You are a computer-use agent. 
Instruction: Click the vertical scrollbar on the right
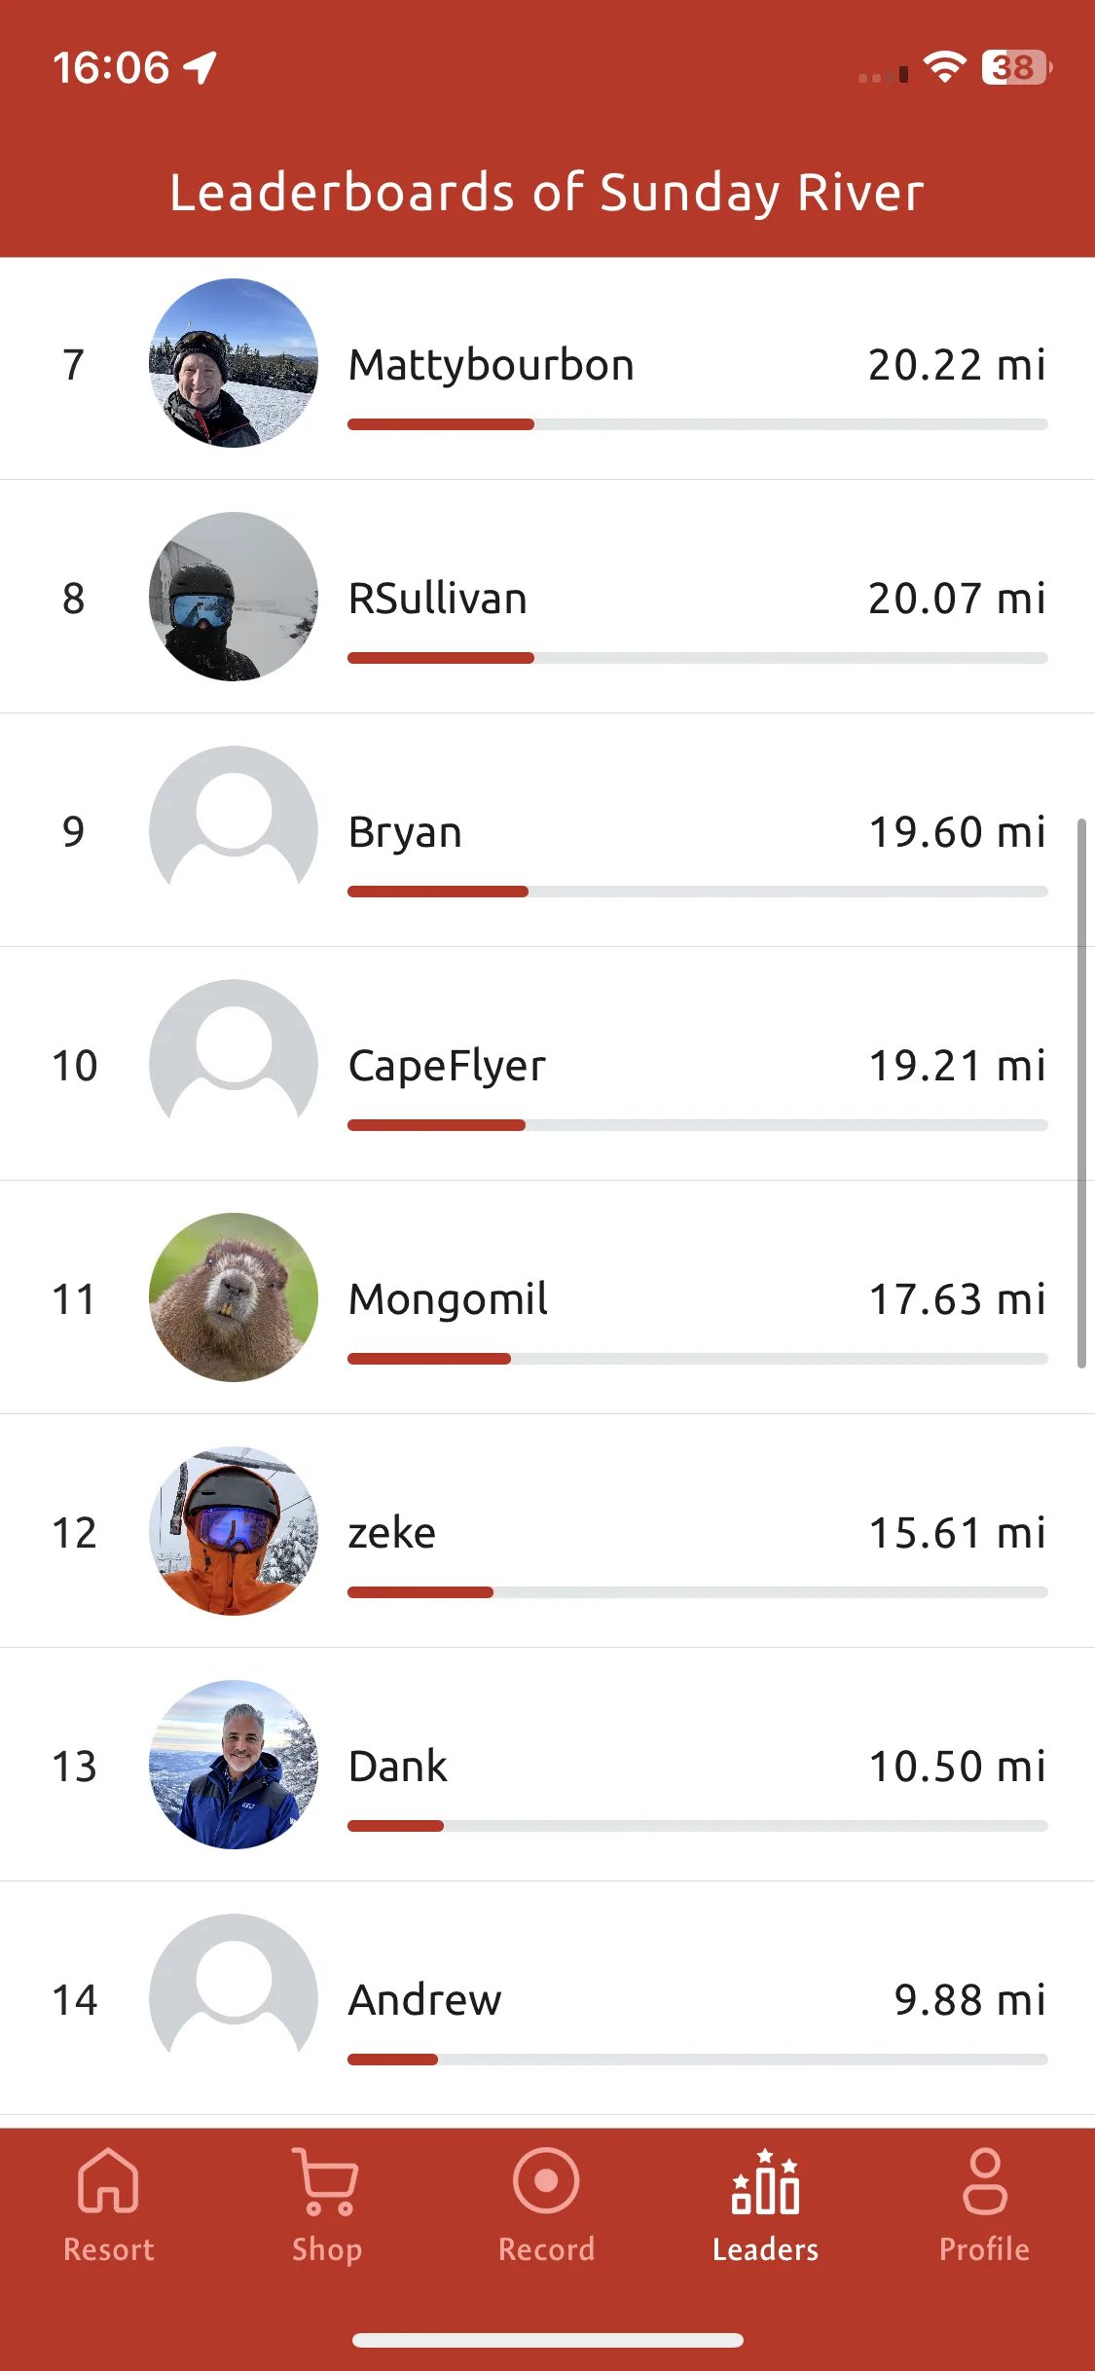[x=1081, y=1094]
